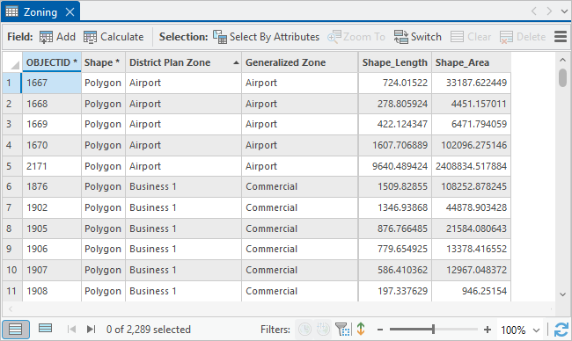The height and width of the screenshot is (341, 572).
Task: Select row 1 by its row header
Action: pos(12,83)
